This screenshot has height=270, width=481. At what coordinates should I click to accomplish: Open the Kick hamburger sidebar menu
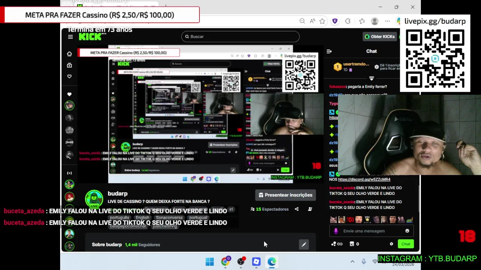click(x=70, y=37)
